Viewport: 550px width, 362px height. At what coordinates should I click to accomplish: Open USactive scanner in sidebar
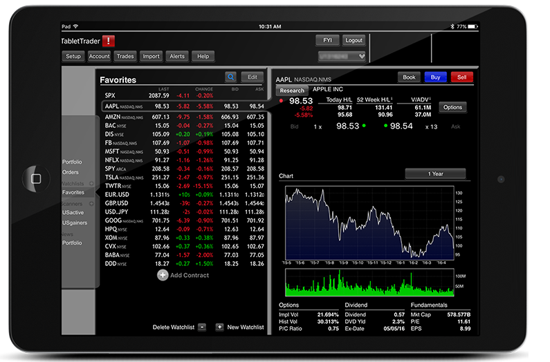pos(73,212)
